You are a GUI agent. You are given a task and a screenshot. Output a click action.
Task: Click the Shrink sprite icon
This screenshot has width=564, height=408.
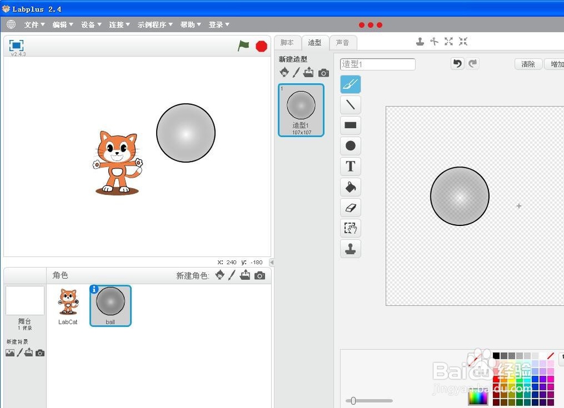point(463,42)
